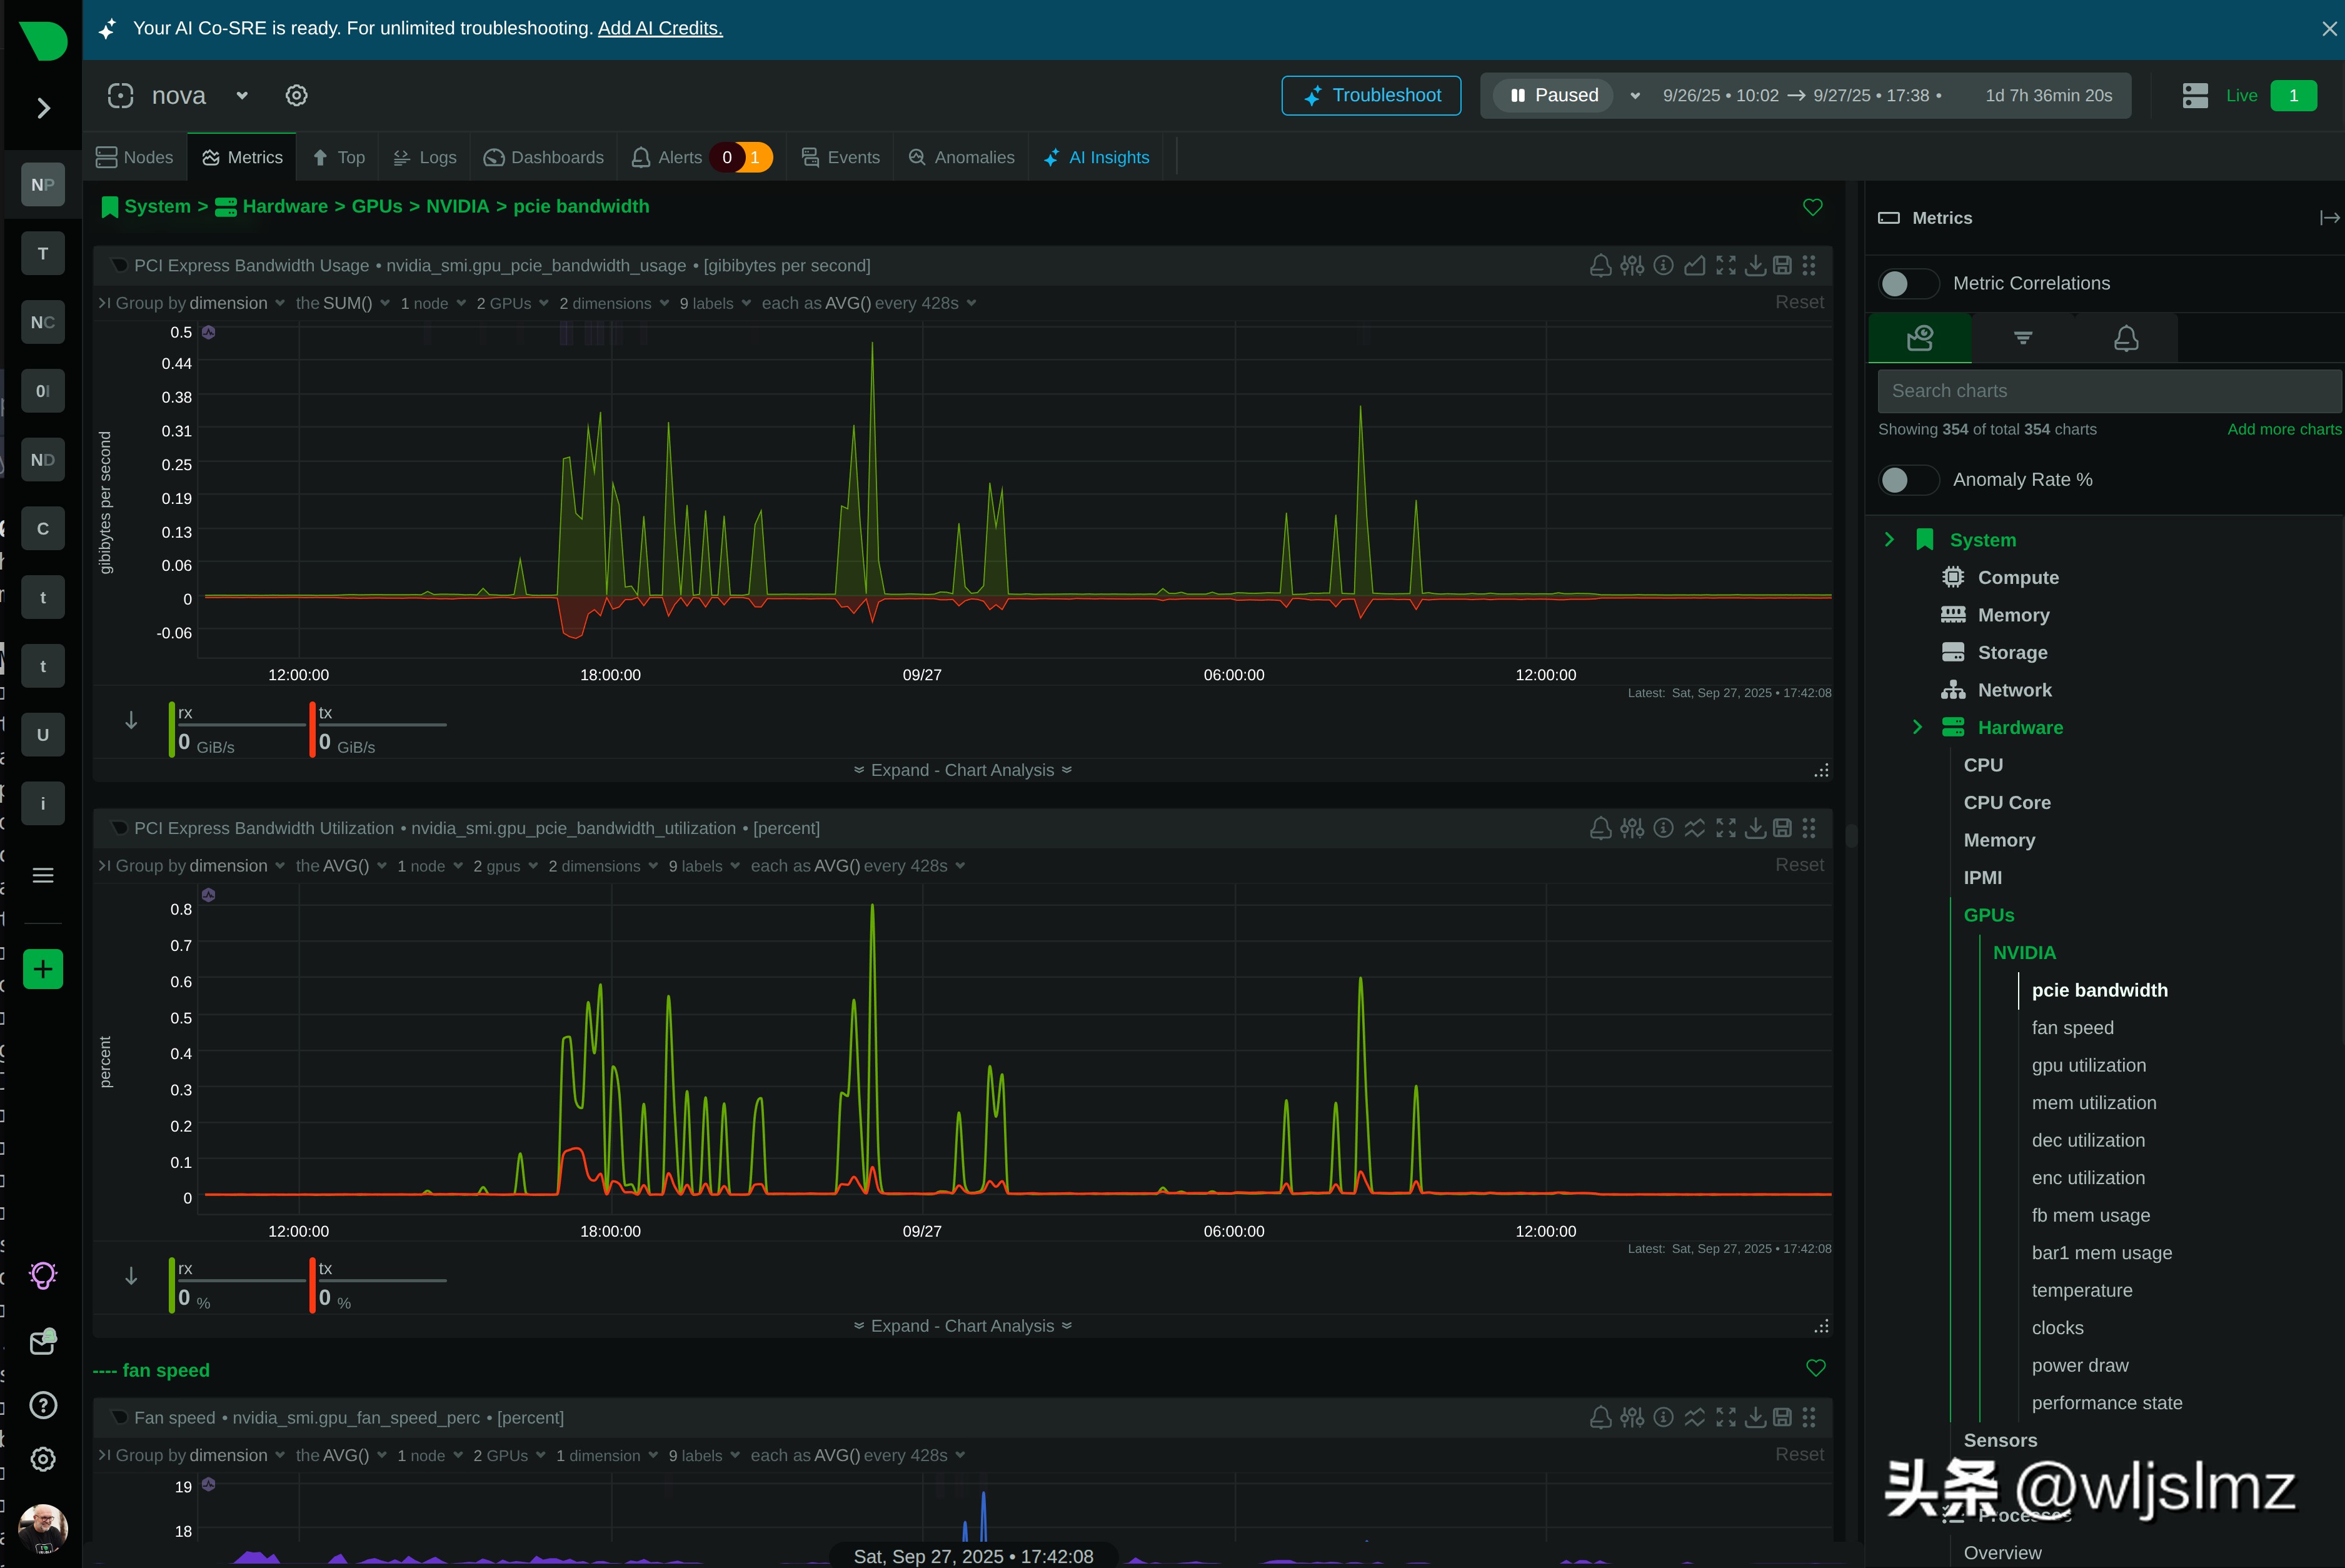Image resolution: width=2345 pixels, height=1568 pixels.
Task: Follow the Add AI Credits link
Action: [x=660, y=28]
